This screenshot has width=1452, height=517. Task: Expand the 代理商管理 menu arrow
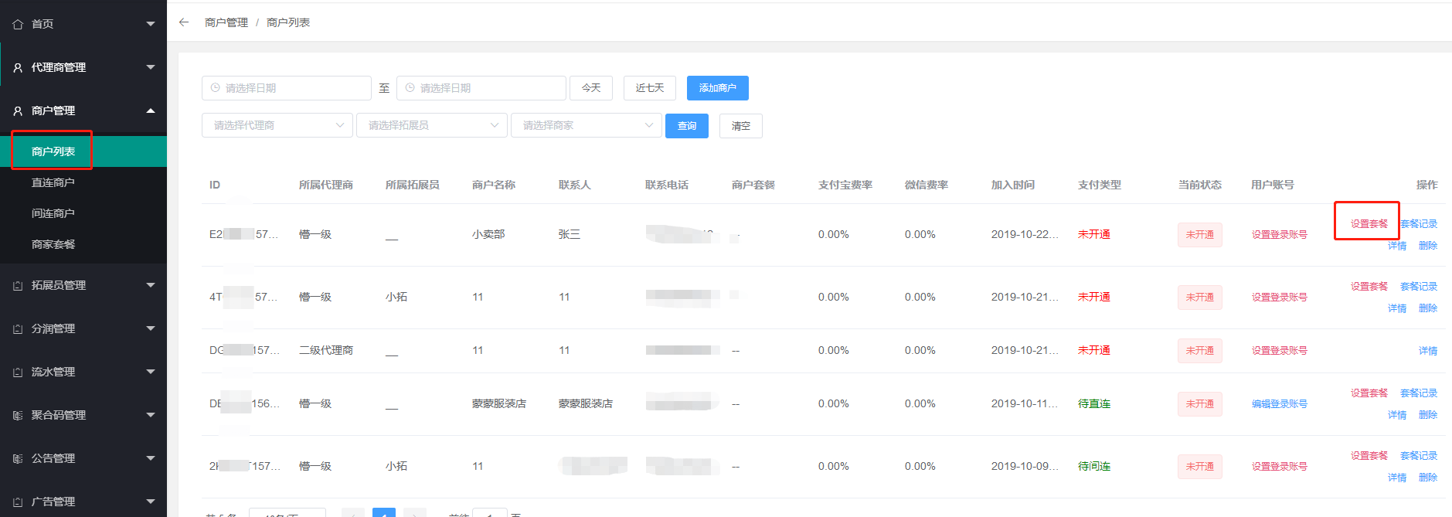point(151,67)
